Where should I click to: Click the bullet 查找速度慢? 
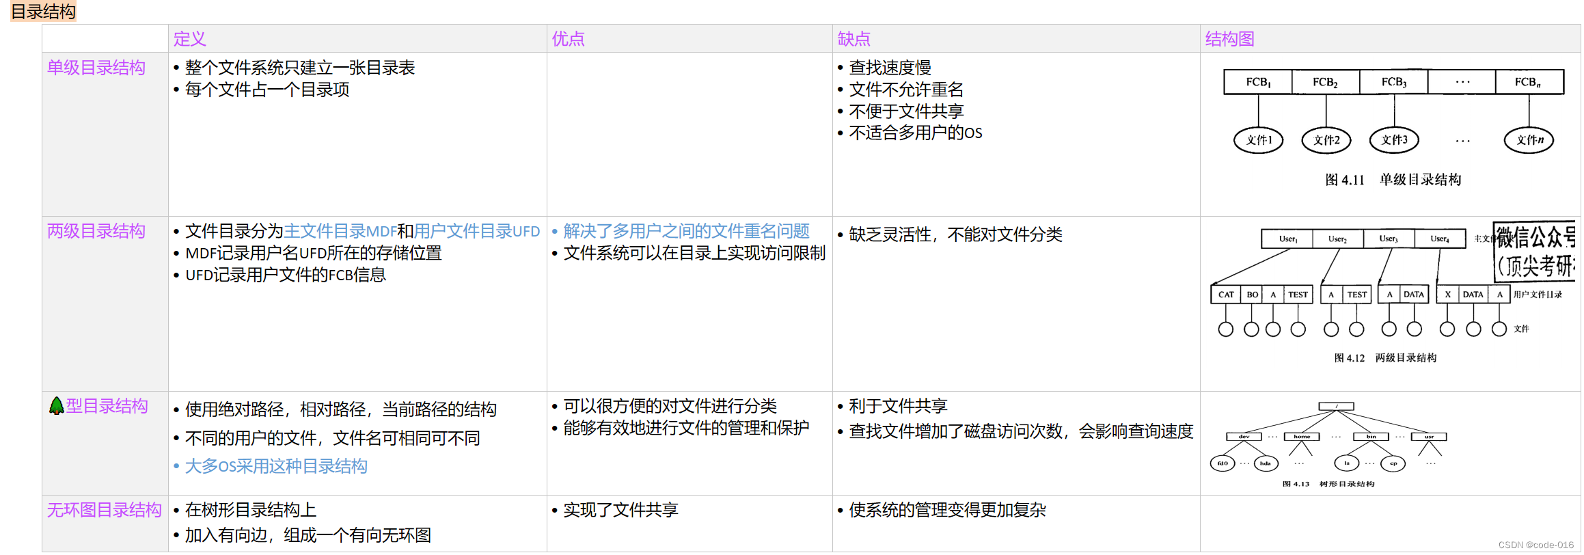(890, 68)
